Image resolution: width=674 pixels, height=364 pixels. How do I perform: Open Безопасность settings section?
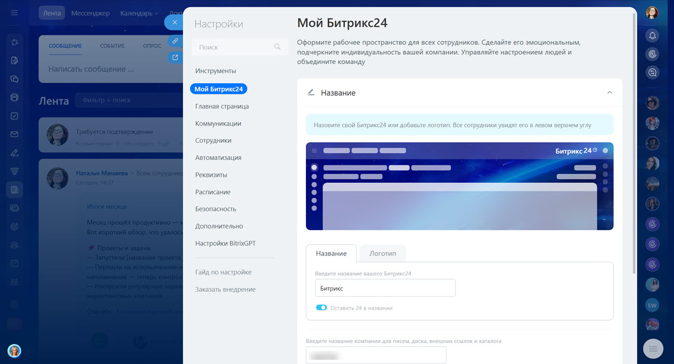(215, 209)
